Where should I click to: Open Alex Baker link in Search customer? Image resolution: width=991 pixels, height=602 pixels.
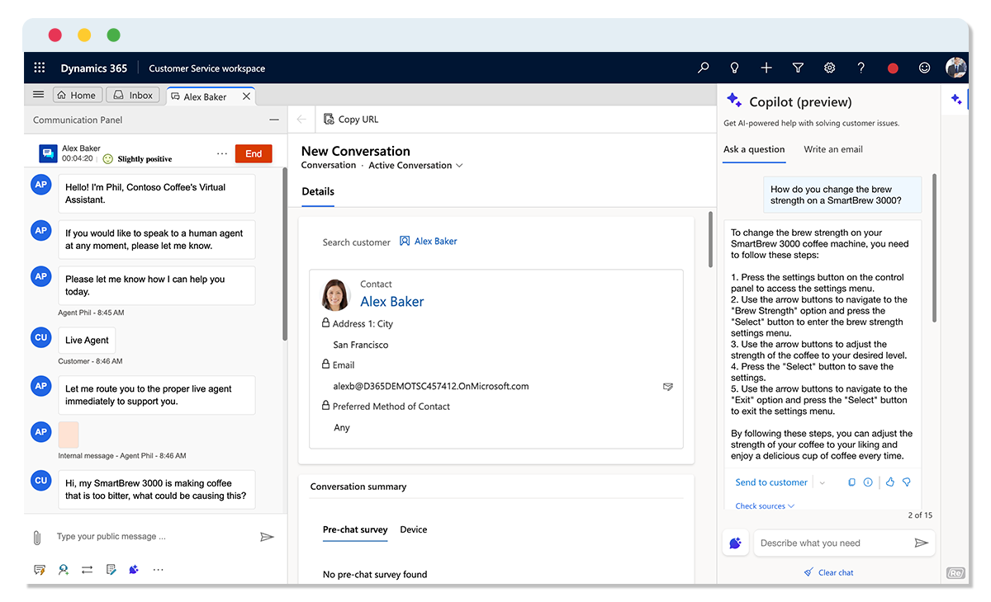click(x=428, y=242)
